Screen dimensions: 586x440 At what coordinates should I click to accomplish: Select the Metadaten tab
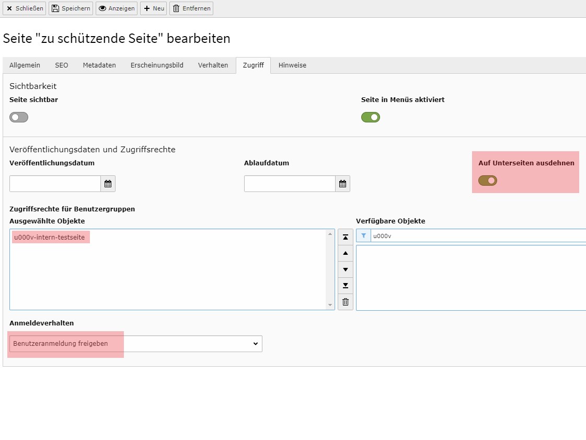click(99, 65)
